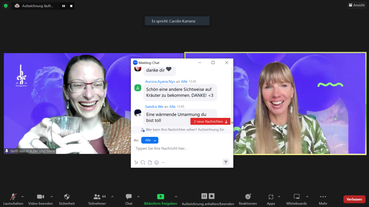
Task: Open the Reaktionen emoji menu
Action: tap(248, 197)
